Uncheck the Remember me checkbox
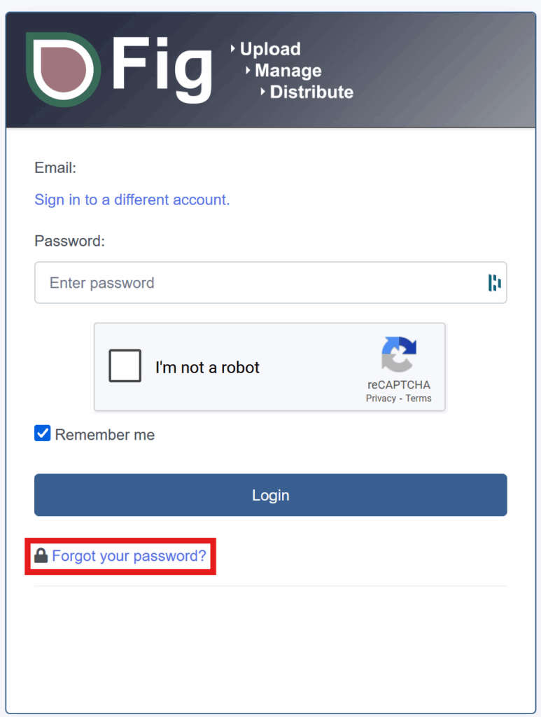Image resolution: width=541 pixels, height=717 pixels. point(43,433)
